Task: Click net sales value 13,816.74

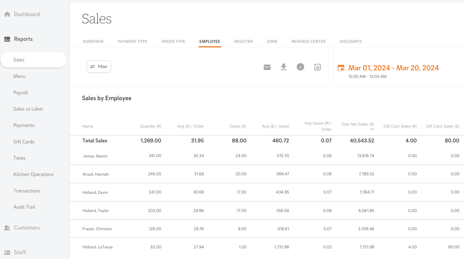Action: pos(366,156)
